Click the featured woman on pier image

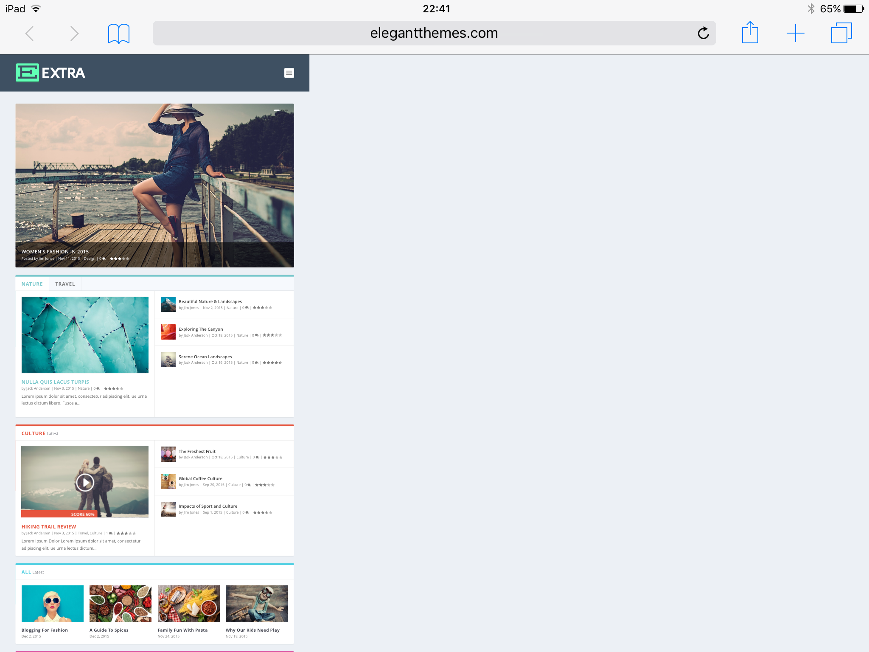(154, 185)
